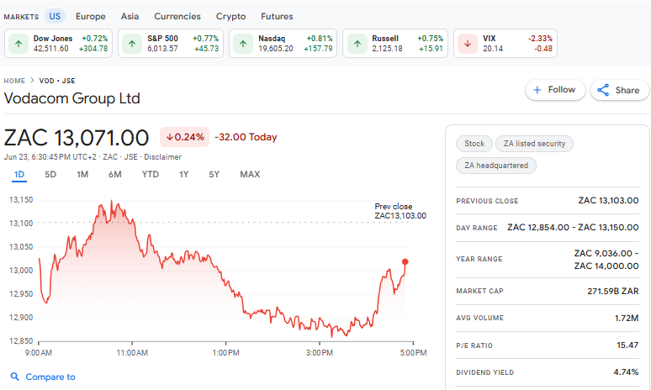
Task: Click the YEAR RANGE label
Action: click(x=479, y=259)
